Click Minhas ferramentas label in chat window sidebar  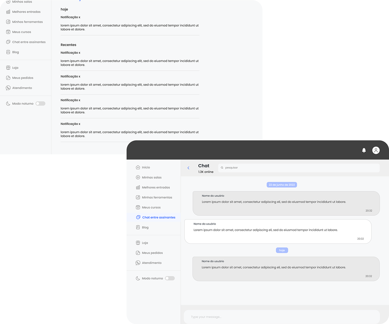coord(157,197)
